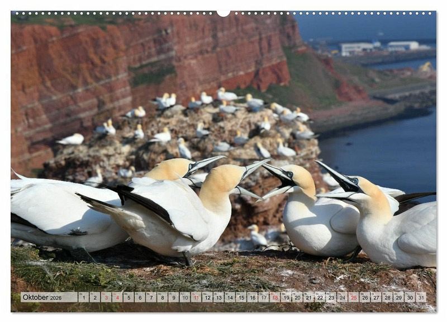447x323 pixels.
Task: Click day 10 in the calendar strip
Action: (x=185, y=297)
